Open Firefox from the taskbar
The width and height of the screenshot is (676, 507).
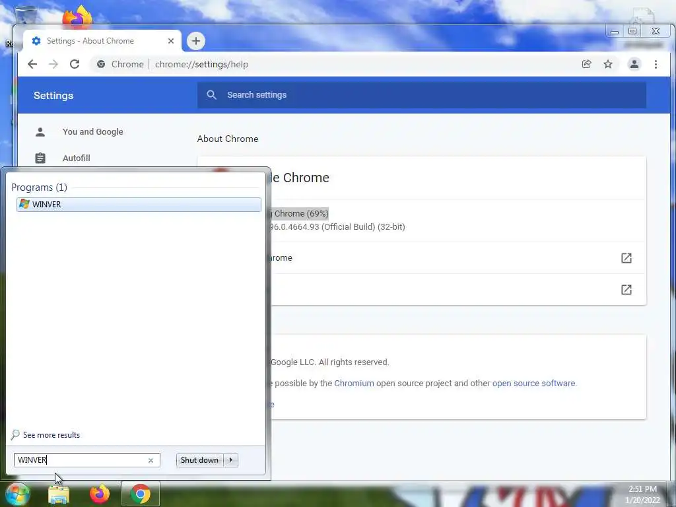pos(100,494)
